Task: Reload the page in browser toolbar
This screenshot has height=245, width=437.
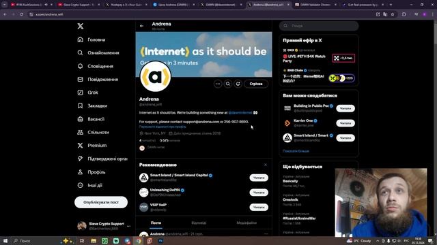Action: click(21, 14)
